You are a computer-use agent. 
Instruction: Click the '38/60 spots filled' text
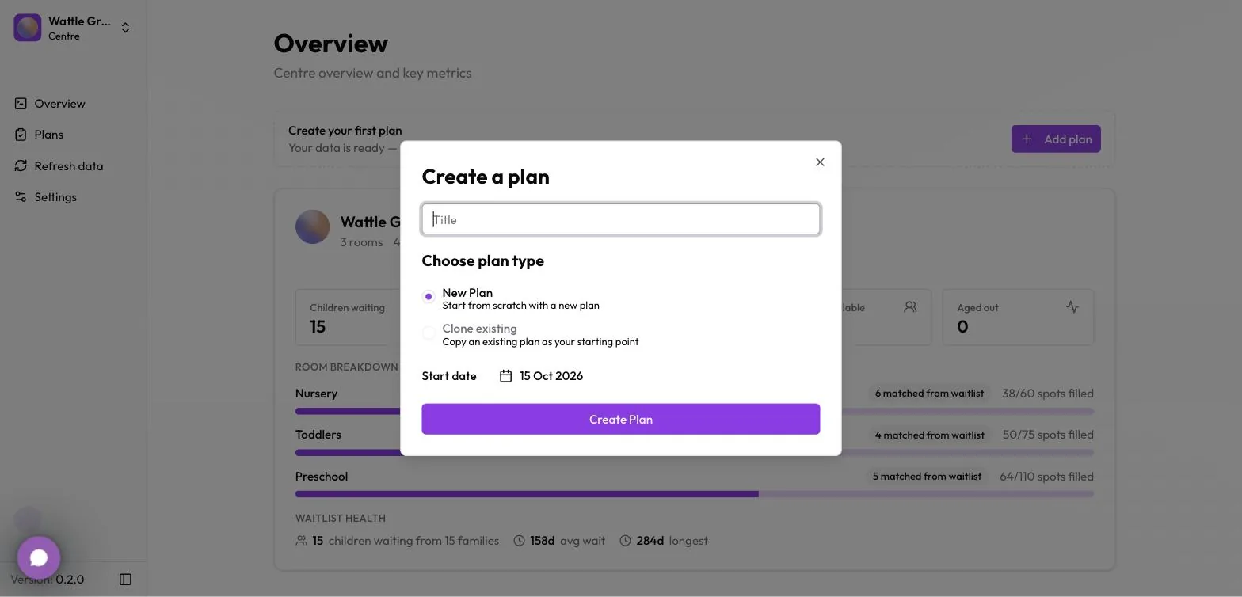(x=1048, y=394)
